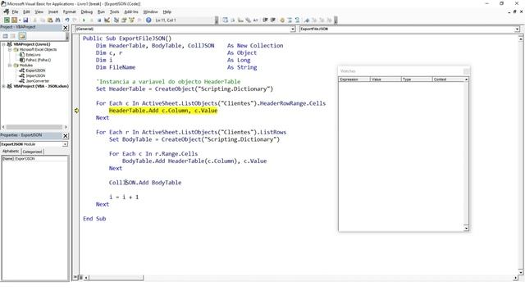Click the Expression column header in Watches
This screenshot has width=525, height=295.
point(354,79)
